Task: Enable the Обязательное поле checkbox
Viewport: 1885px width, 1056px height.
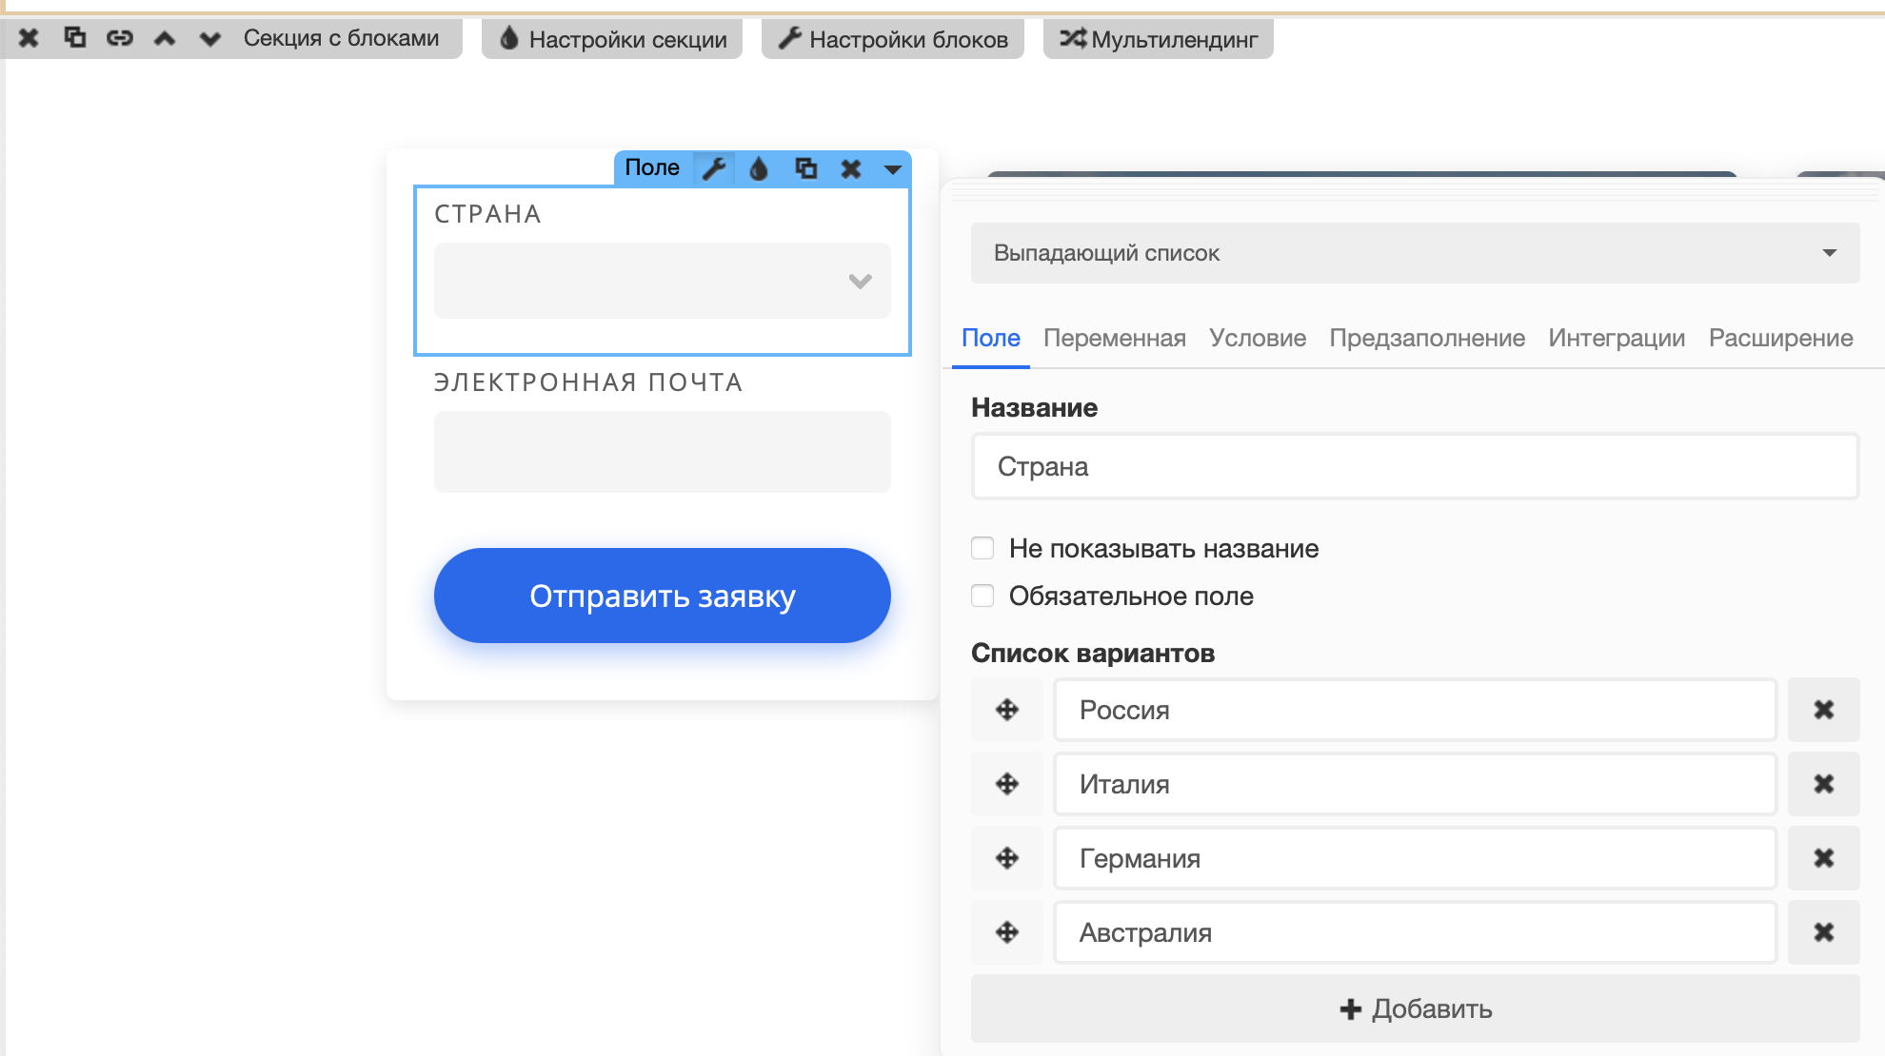Action: tap(982, 596)
